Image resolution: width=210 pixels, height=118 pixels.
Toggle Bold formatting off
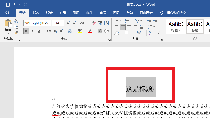26,31
